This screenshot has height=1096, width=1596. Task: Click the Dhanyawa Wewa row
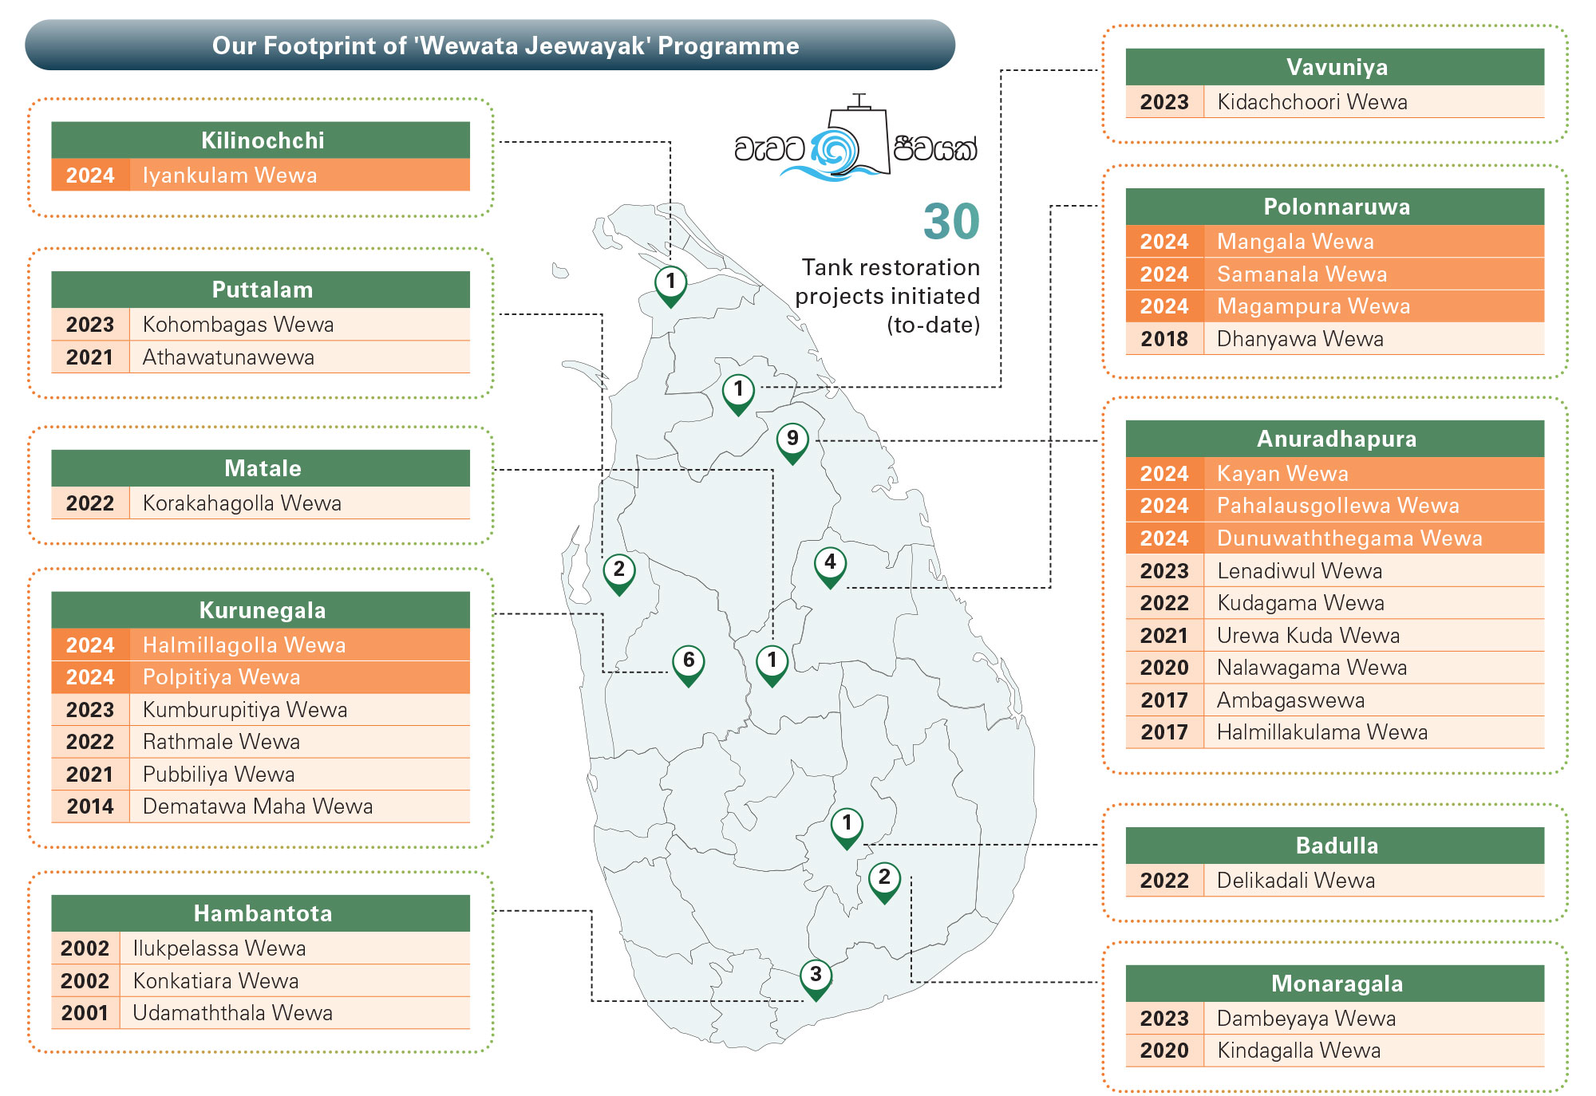click(1335, 339)
